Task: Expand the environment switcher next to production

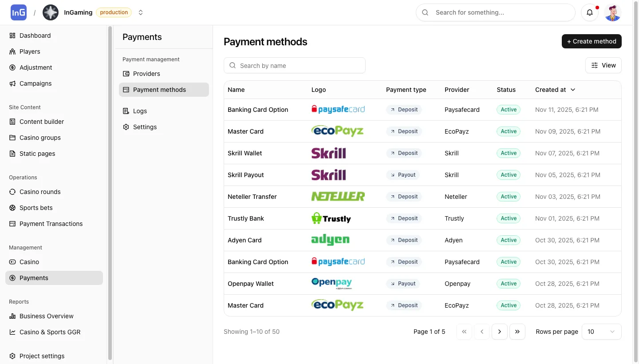Action: point(141,12)
